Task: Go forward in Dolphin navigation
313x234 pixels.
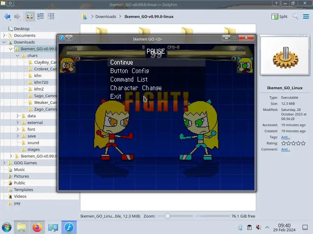Action: [x=17, y=16]
